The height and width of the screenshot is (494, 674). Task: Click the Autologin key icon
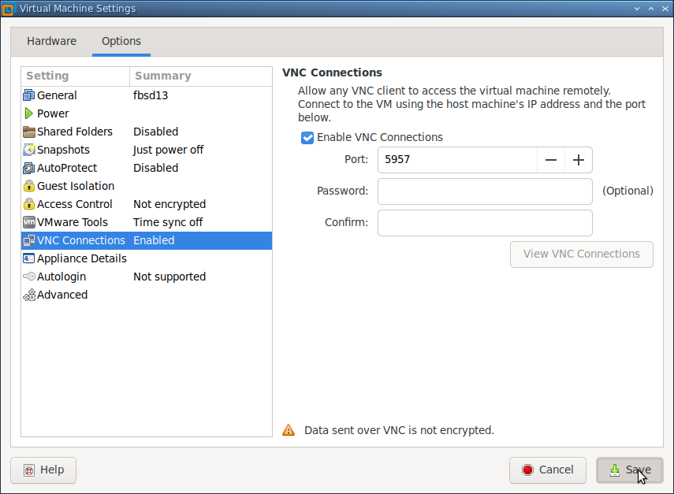29,277
